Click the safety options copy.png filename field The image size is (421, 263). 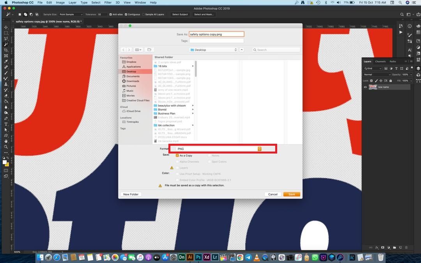pyautogui.click(x=216, y=34)
